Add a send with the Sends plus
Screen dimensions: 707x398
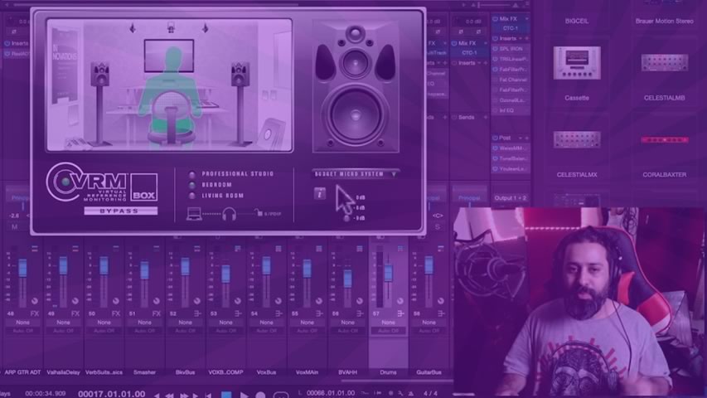click(486, 117)
